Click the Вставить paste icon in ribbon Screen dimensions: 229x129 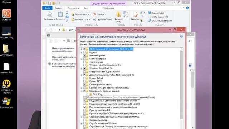tap(60, 16)
